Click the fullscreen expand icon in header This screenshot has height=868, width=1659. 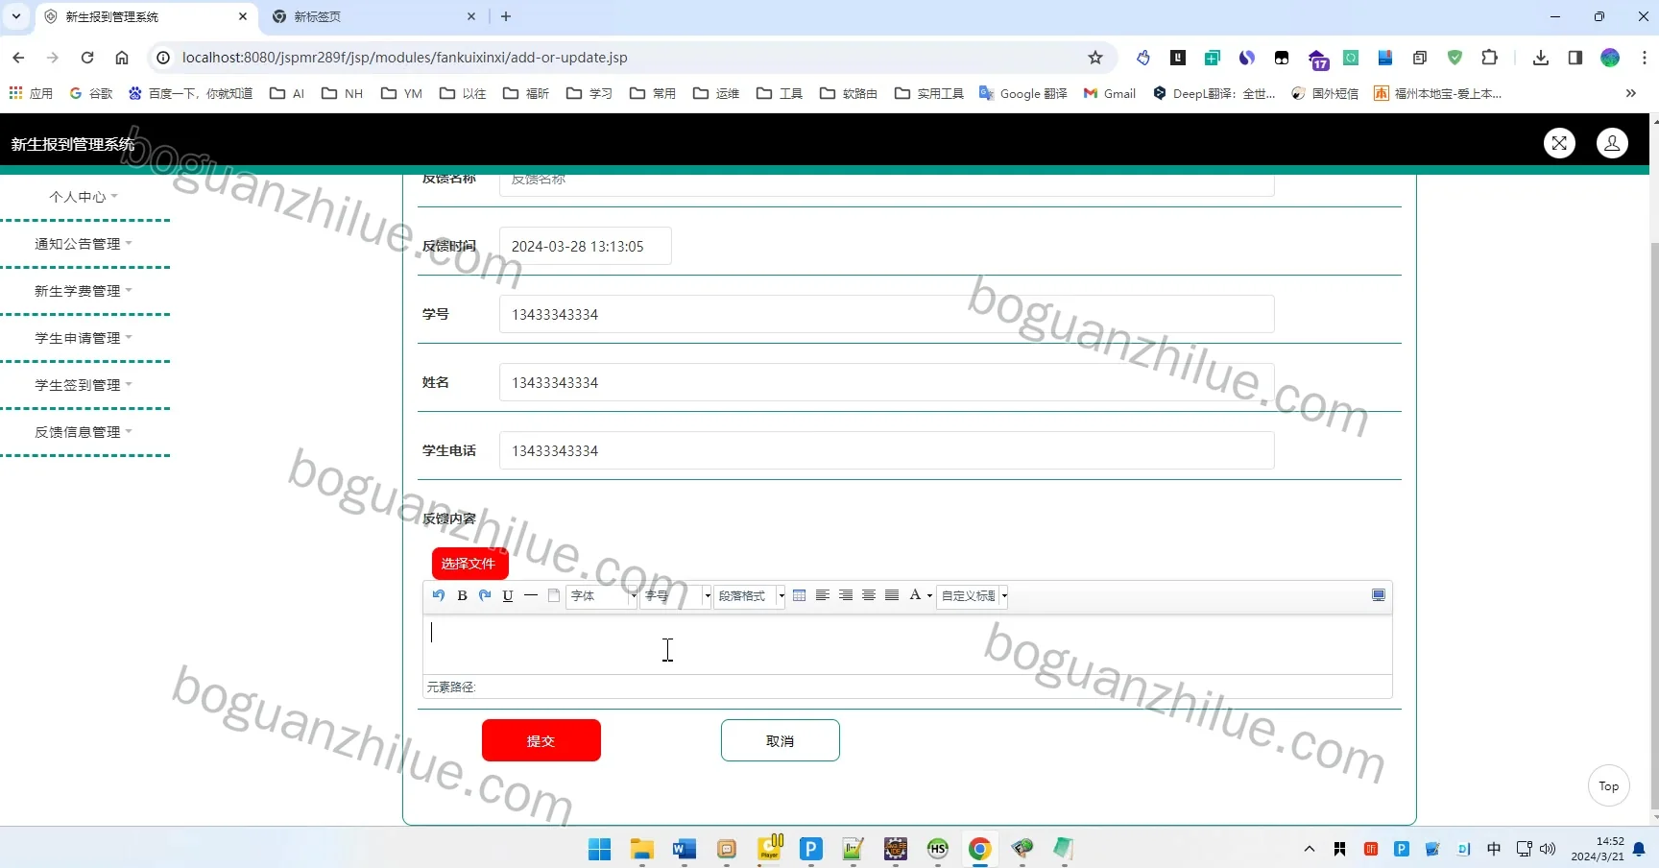[x=1559, y=143]
